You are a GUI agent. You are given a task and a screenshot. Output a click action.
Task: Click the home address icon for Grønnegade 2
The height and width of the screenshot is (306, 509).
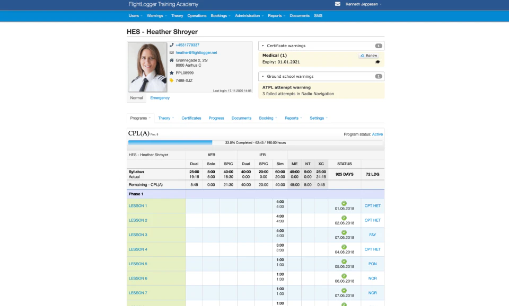pos(171,60)
